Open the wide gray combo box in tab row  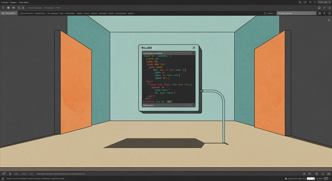296,13
